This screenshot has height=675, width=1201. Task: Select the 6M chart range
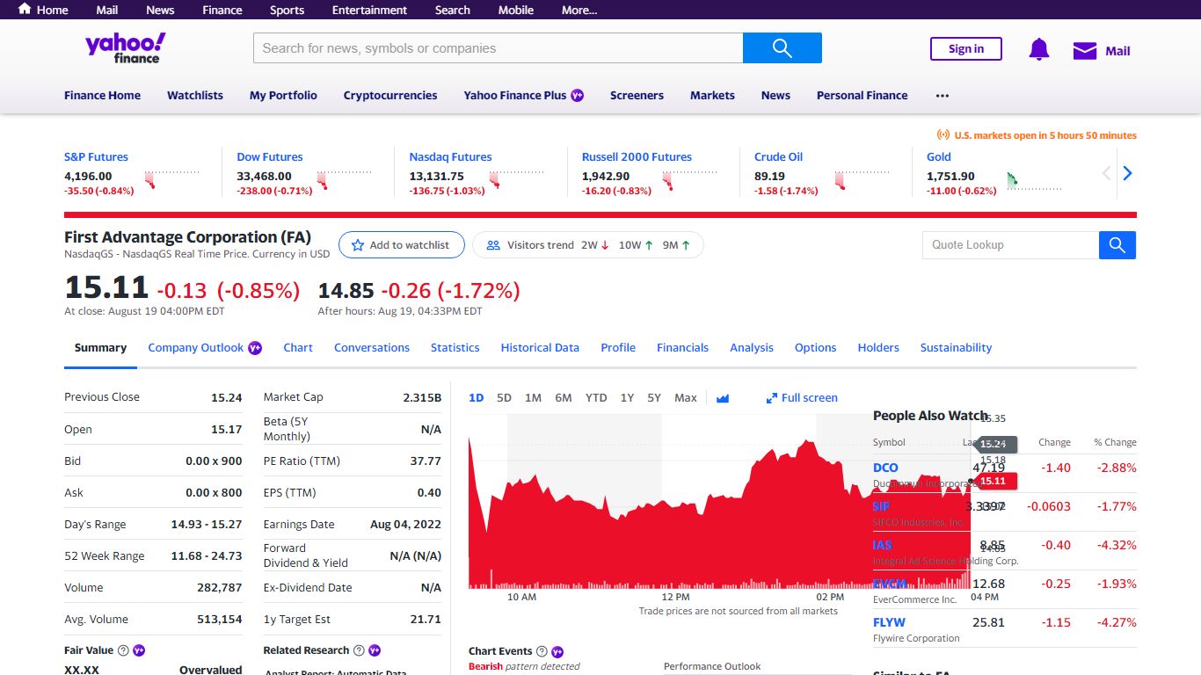[x=564, y=398]
